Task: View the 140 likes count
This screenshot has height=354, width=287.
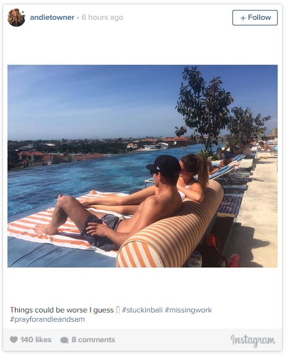Action: [36, 340]
